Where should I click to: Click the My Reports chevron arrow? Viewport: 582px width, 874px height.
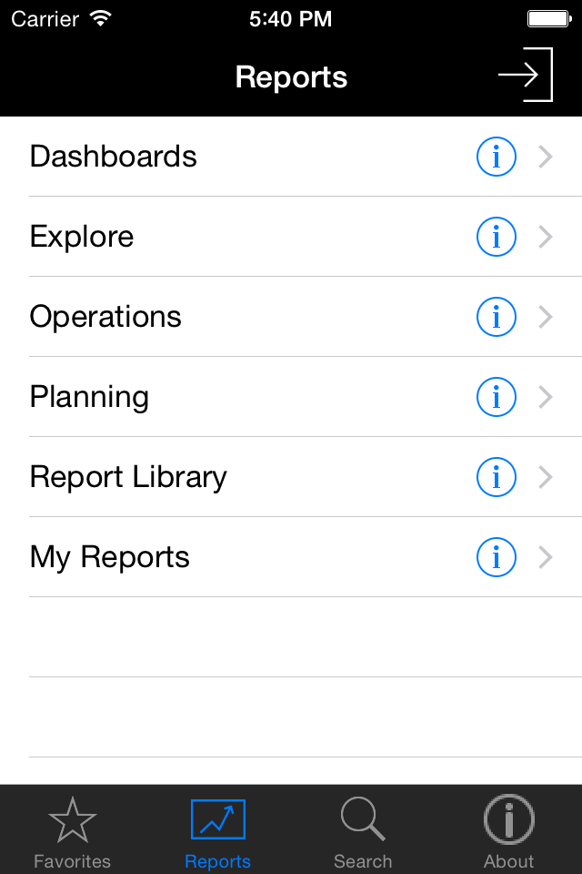point(546,557)
